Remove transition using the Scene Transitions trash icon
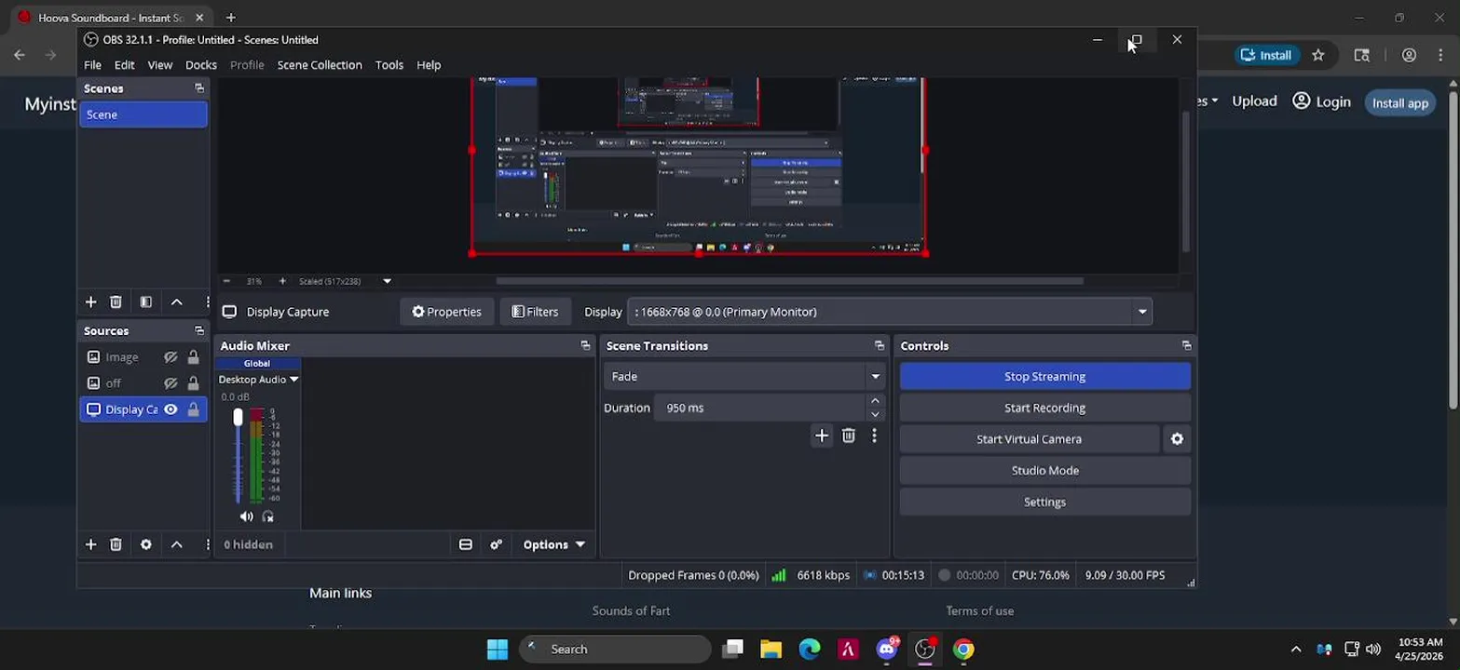The image size is (1460, 670). [x=848, y=435]
